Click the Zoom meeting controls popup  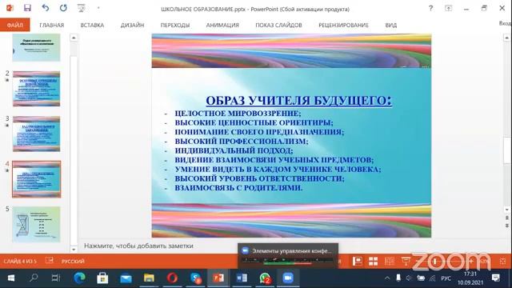click(x=288, y=256)
